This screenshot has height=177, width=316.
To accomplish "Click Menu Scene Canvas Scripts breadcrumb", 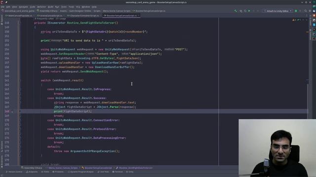I will [x=117, y=11].
